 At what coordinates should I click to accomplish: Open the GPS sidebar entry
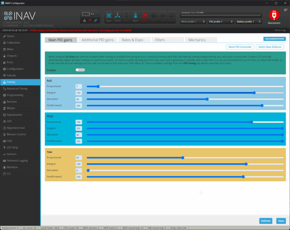point(20,121)
